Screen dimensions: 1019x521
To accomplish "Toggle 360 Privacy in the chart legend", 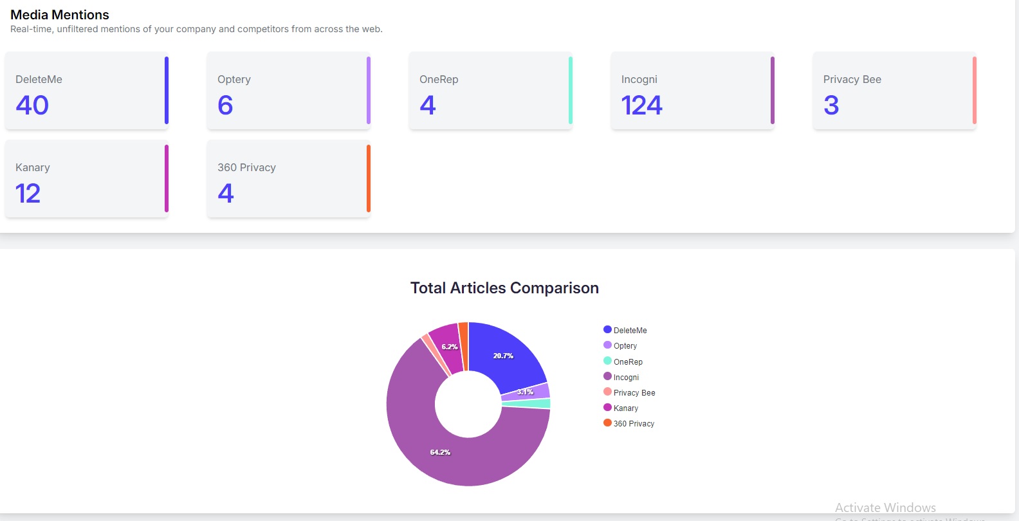I will [629, 423].
